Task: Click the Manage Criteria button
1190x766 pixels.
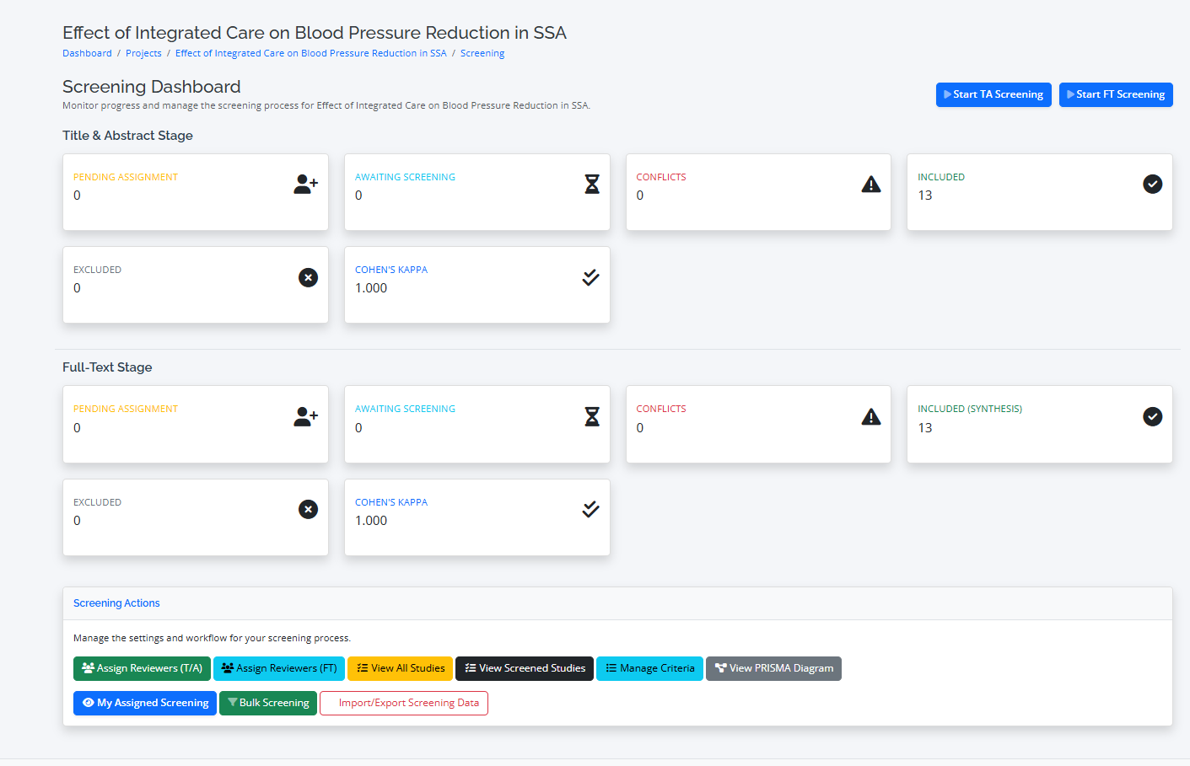Action: [649, 668]
